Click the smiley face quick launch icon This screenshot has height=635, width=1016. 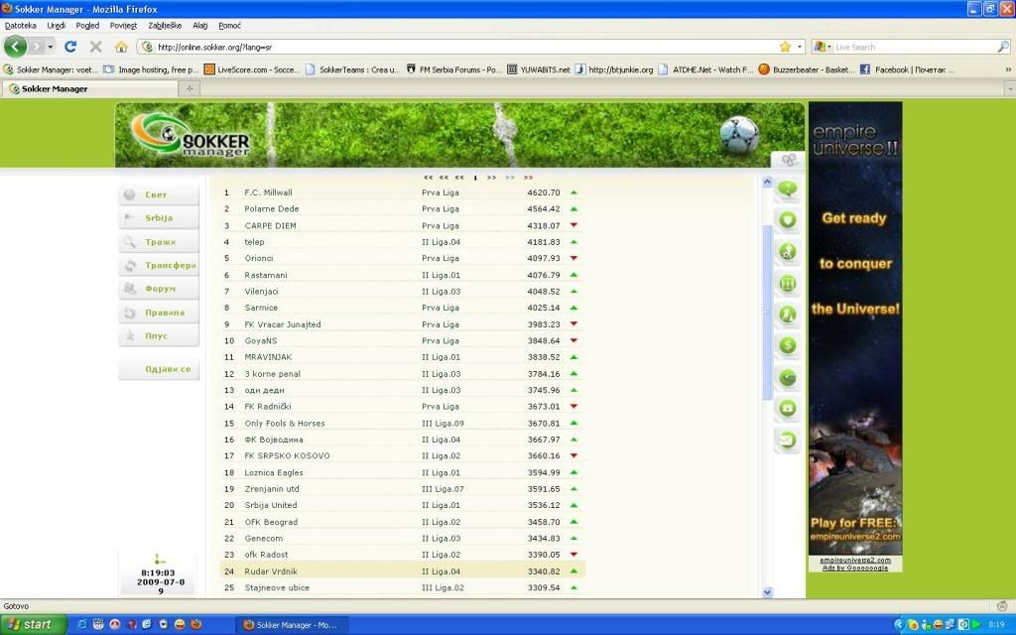pos(180,625)
